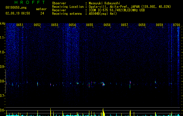Click the bright meteor echo just after 0656
The width and height of the screenshot is (183, 116).
tap(104, 84)
